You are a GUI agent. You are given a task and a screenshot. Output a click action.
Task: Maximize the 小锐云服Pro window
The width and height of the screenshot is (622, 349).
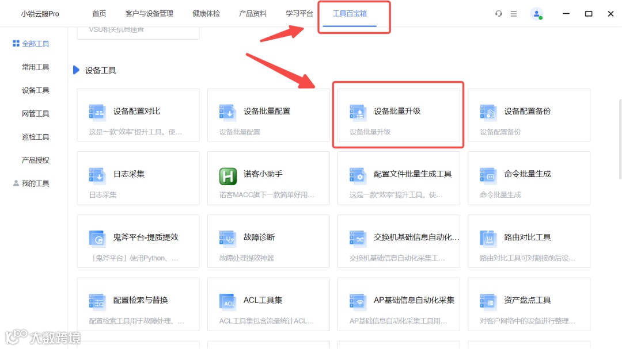(589, 14)
